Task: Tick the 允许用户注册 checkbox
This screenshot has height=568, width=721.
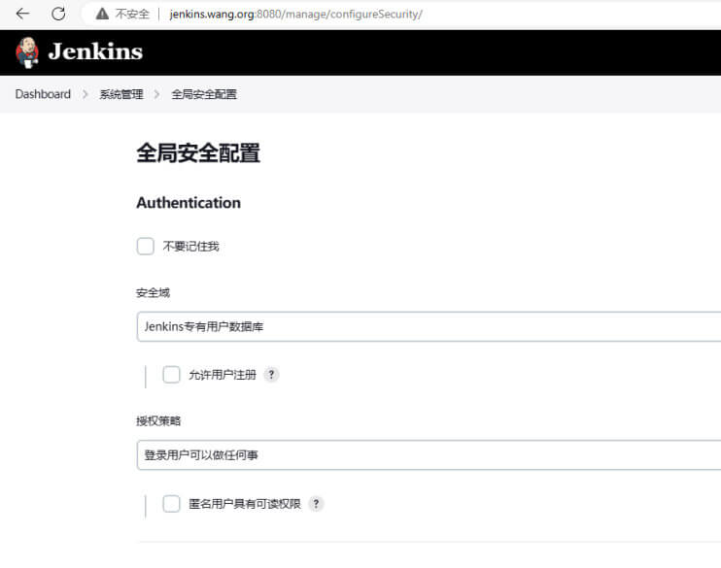Action: pyautogui.click(x=172, y=375)
